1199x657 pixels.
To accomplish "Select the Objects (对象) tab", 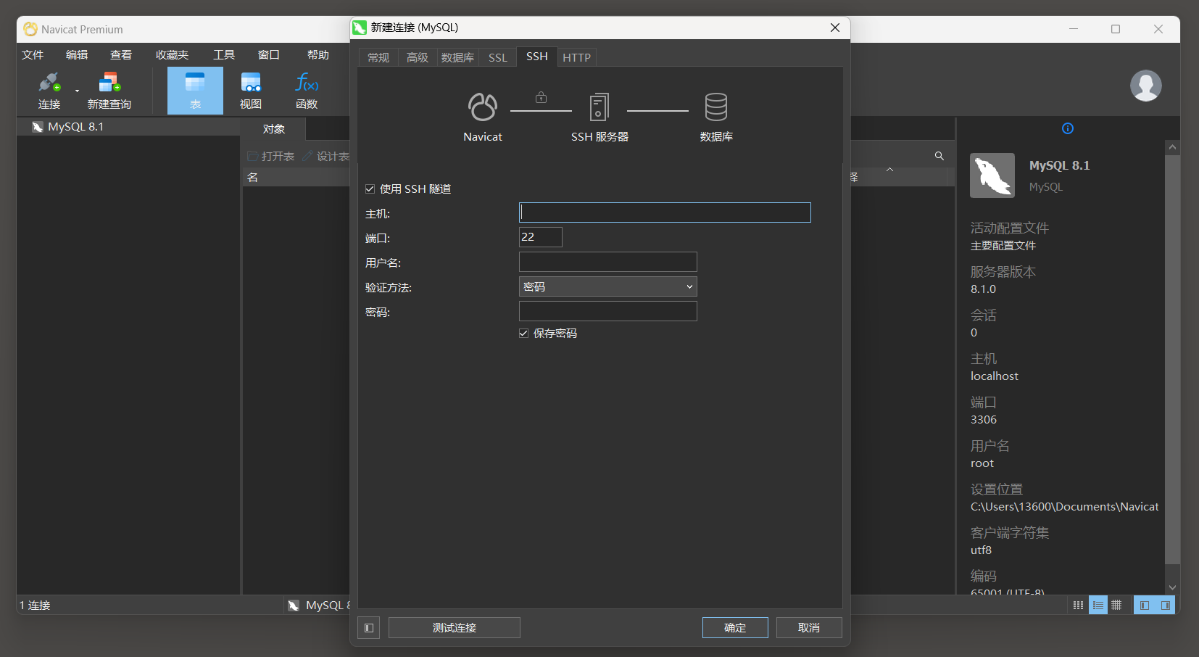I will click(274, 129).
